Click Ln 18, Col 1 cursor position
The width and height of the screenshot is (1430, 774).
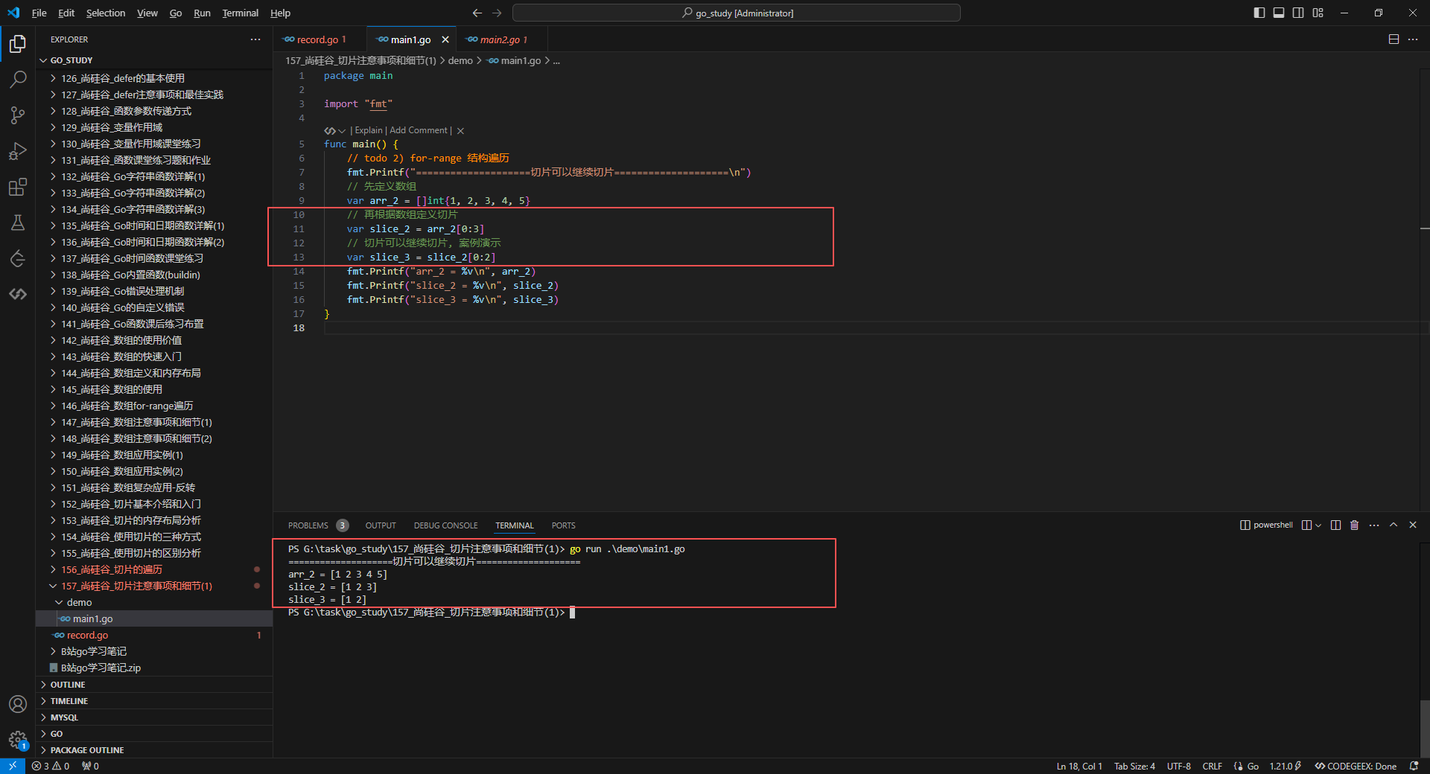1079,766
